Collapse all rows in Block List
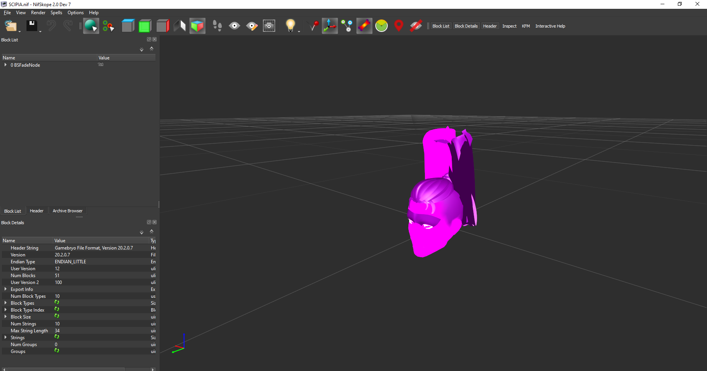 click(x=152, y=49)
